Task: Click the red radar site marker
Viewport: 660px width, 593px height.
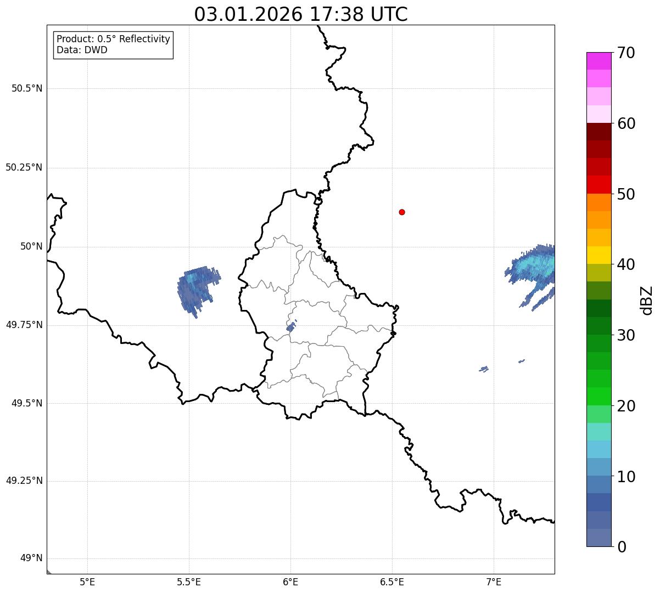Action: [x=402, y=212]
